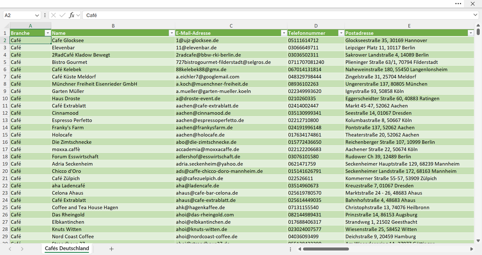Image resolution: width=482 pixels, height=255 pixels.
Task: Select cell a@droste-event.de
Action: (x=231, y=99)
